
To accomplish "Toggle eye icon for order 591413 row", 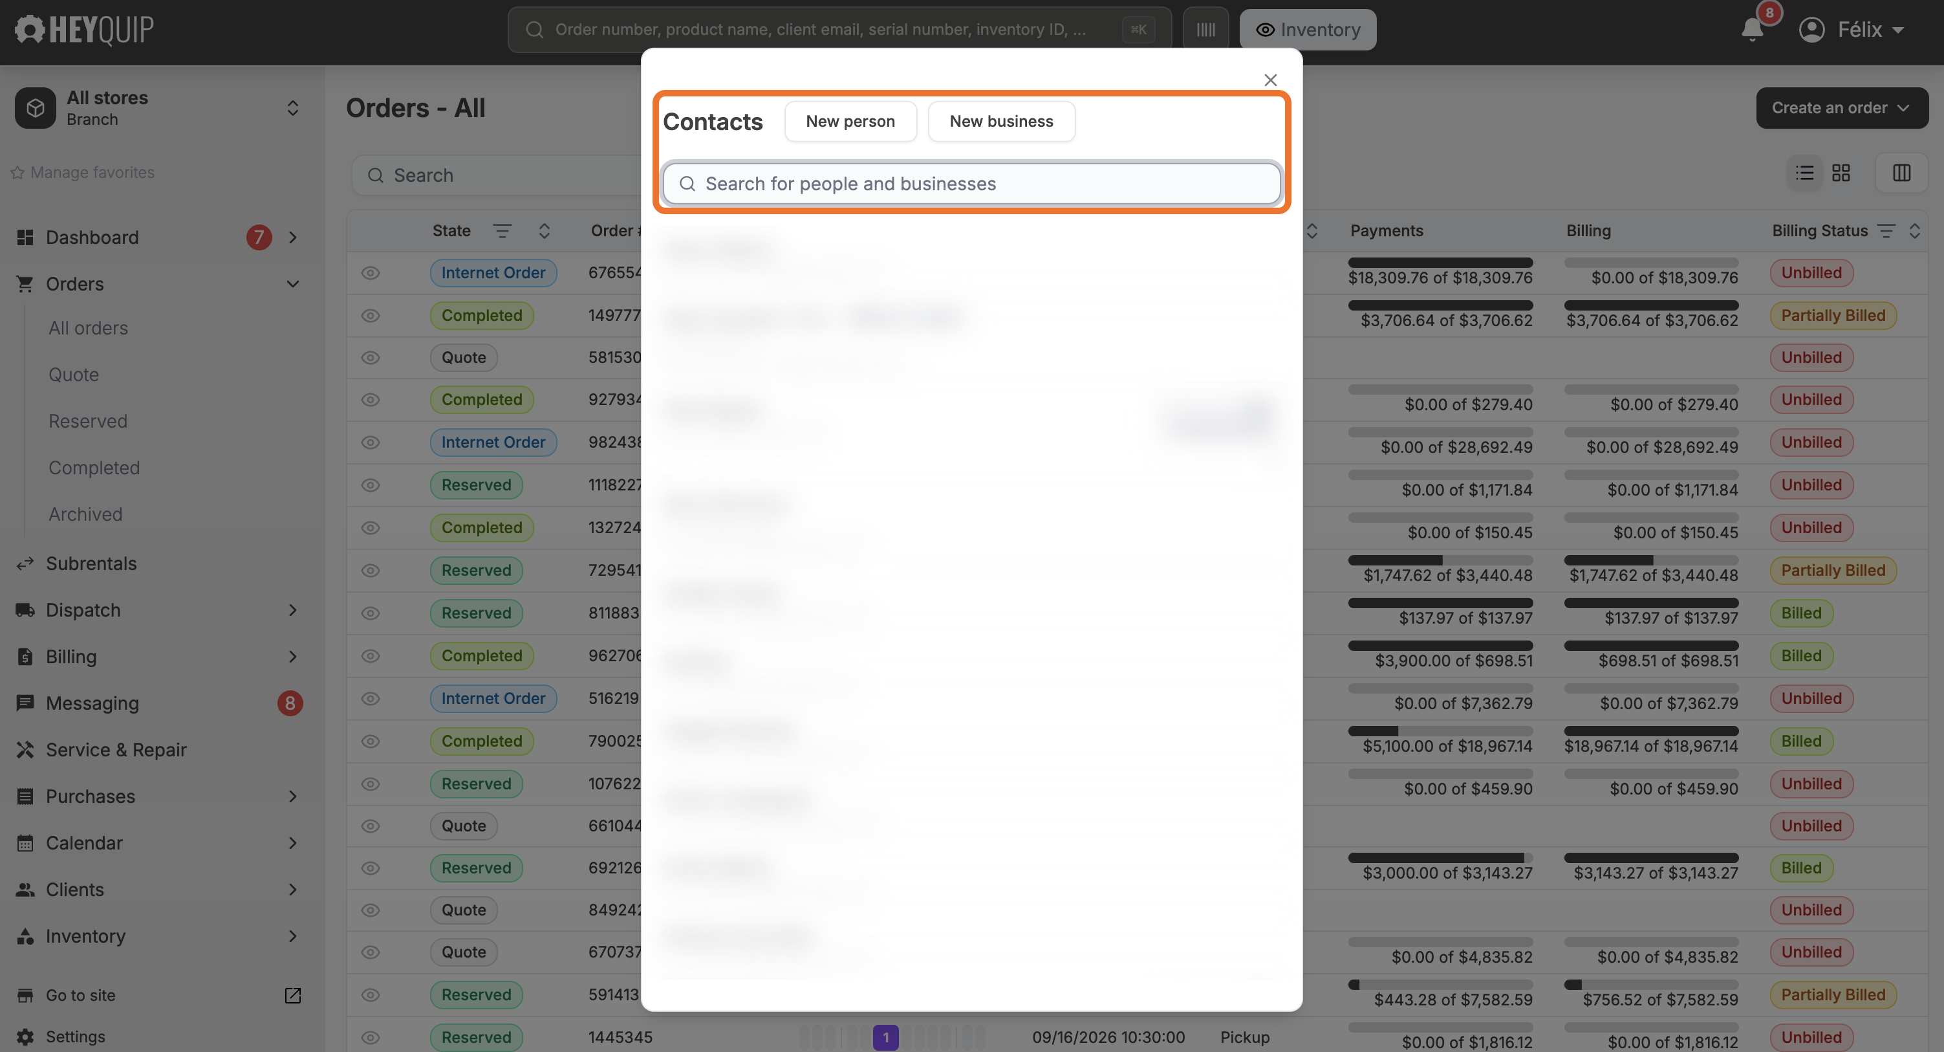I will (370, 995).
